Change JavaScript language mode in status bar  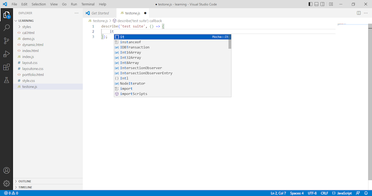coord(342,193)
